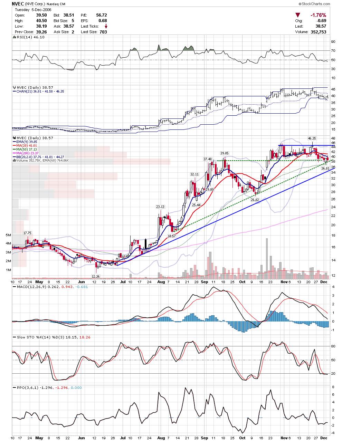Click the 23.13 price annotation
342x441 pixels.
tap(160, 207)
